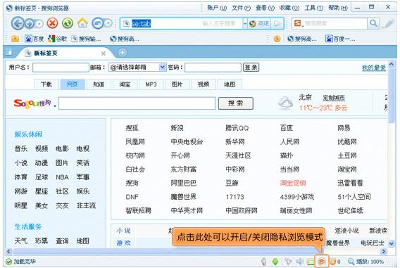Viewport: 400px width, 268px height.
Task: Click the horizontal scrollbar's right arrow
Action: [383, 251]
